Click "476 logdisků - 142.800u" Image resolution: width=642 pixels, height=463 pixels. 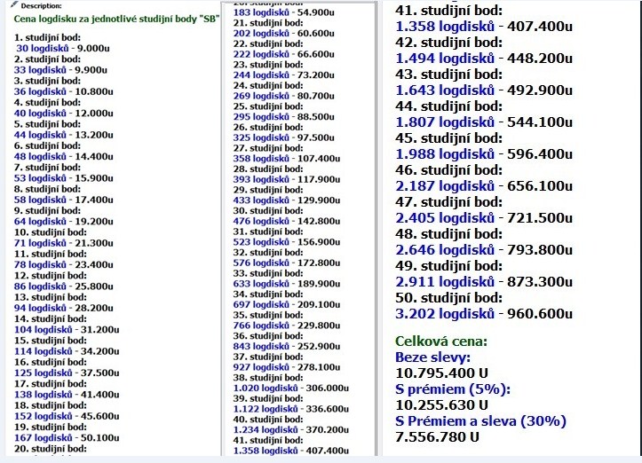coord(287,221)
